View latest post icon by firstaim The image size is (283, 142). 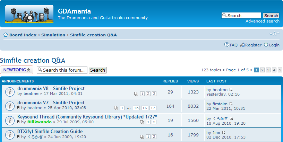coord(231,104)
